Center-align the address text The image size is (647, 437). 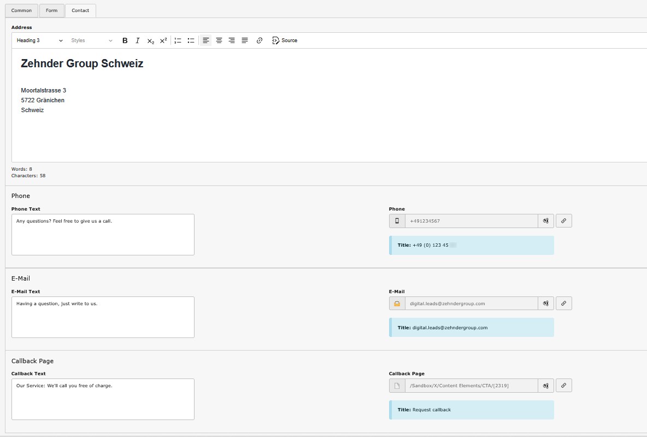pos(219,40)
